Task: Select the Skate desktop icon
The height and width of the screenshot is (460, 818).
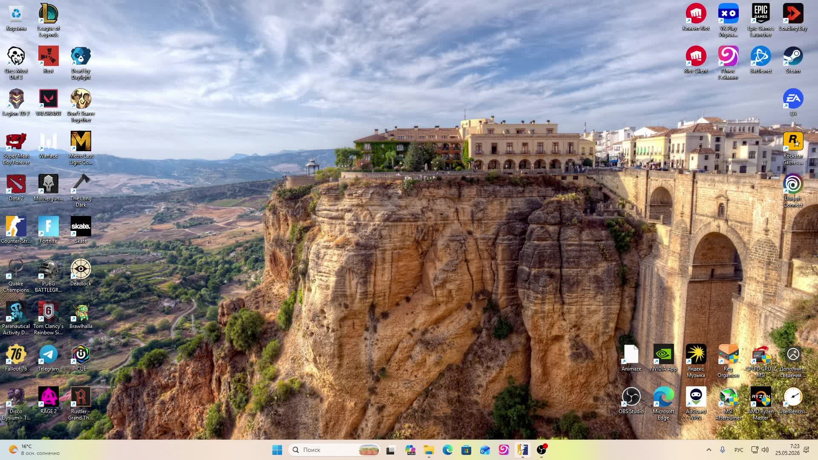Action: pyautogui.click(x=81, y=230)
